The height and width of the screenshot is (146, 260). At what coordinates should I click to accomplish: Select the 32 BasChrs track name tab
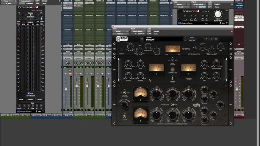click(89, 115)
